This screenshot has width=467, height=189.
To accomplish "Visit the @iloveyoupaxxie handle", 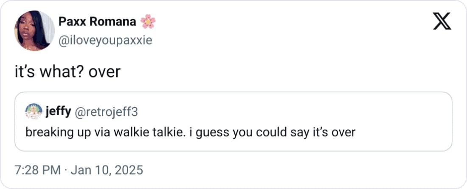I will tap(105, 40).
